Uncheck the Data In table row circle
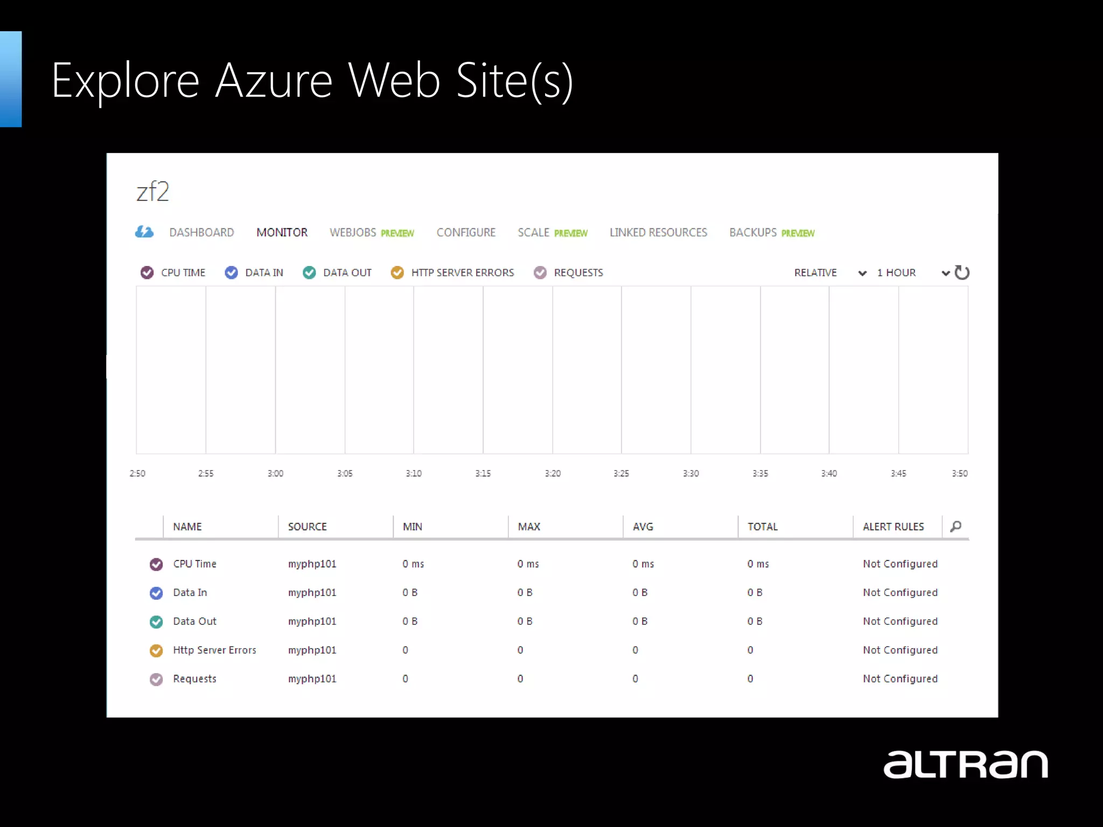This screenshot has height=827, width=1103. click(156, 593)
